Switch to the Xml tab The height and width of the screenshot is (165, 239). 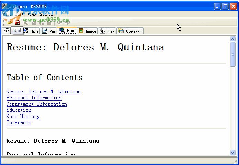[x=49, y=31]
